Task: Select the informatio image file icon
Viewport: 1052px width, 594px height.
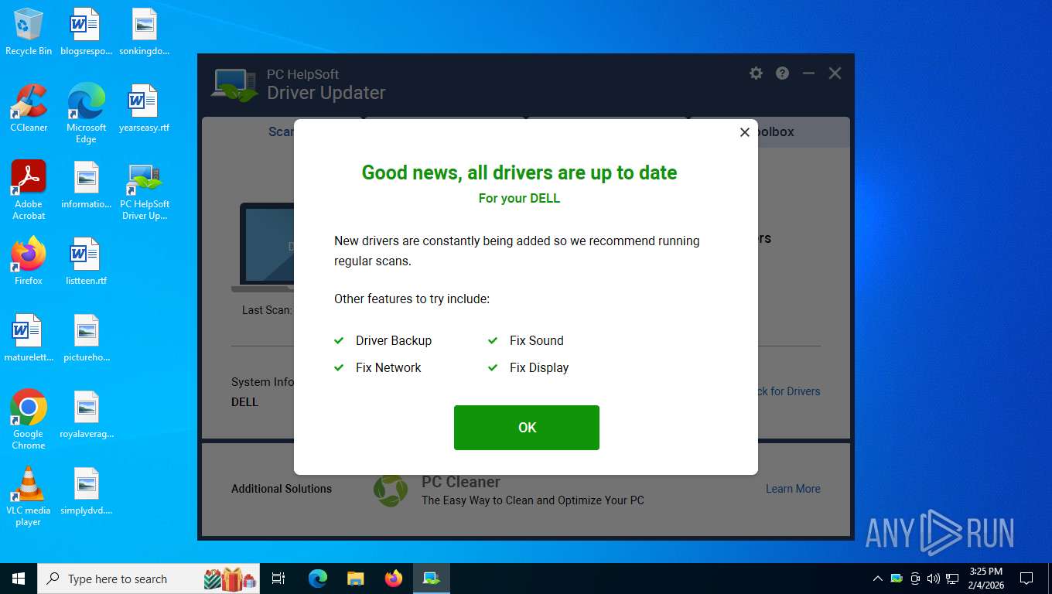Action: (x=86, y=185)
